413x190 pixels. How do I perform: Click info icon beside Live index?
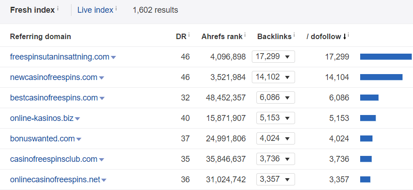point(116,8)
